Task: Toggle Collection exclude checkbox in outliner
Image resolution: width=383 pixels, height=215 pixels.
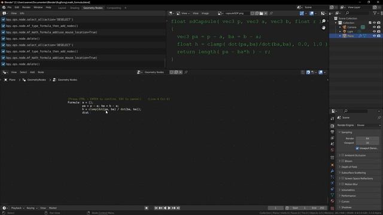Action: click(x=370, y=23)
